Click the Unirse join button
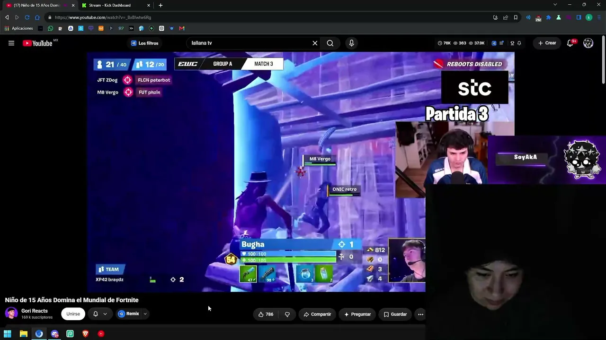Viewport: 606px width, 340px height. [73, 314]
